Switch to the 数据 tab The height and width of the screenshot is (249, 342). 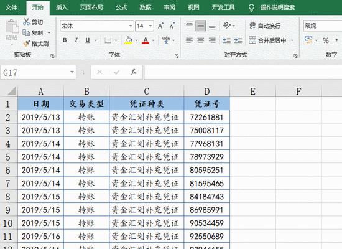146,7
